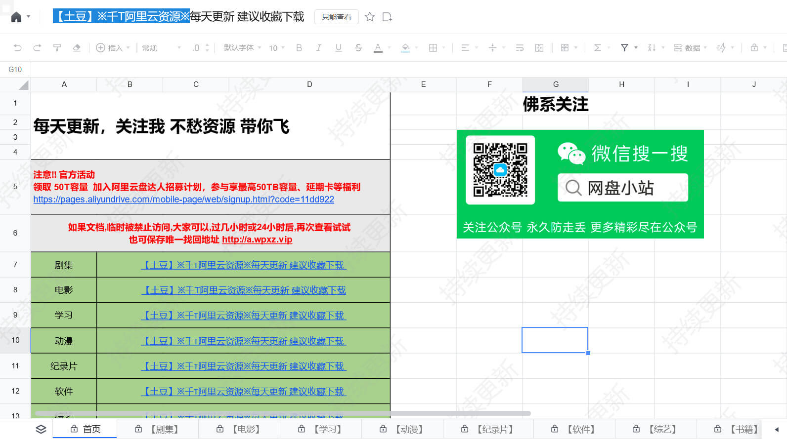The height and width of the screenshot is (439, 787).
Task: Open the sort A-Z tool
Action: (x=652, y=48)
